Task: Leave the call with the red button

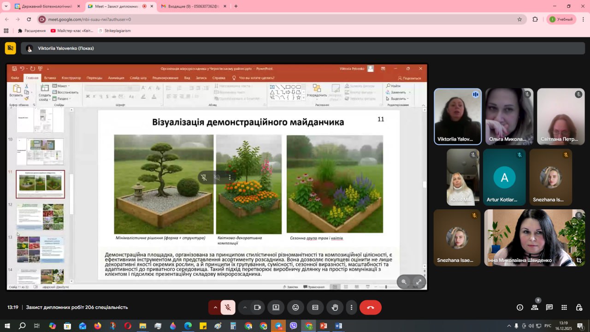Action: coord(370,308)
